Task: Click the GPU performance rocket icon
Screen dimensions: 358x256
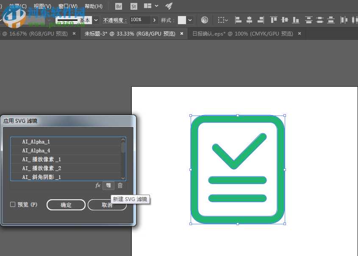Action: pos(169,6)
